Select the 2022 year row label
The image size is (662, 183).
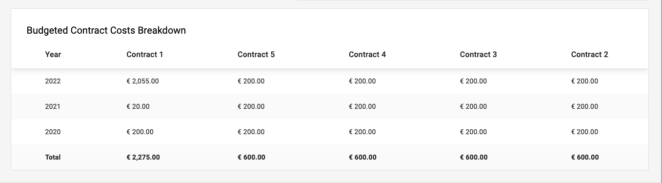pos(53,81)
